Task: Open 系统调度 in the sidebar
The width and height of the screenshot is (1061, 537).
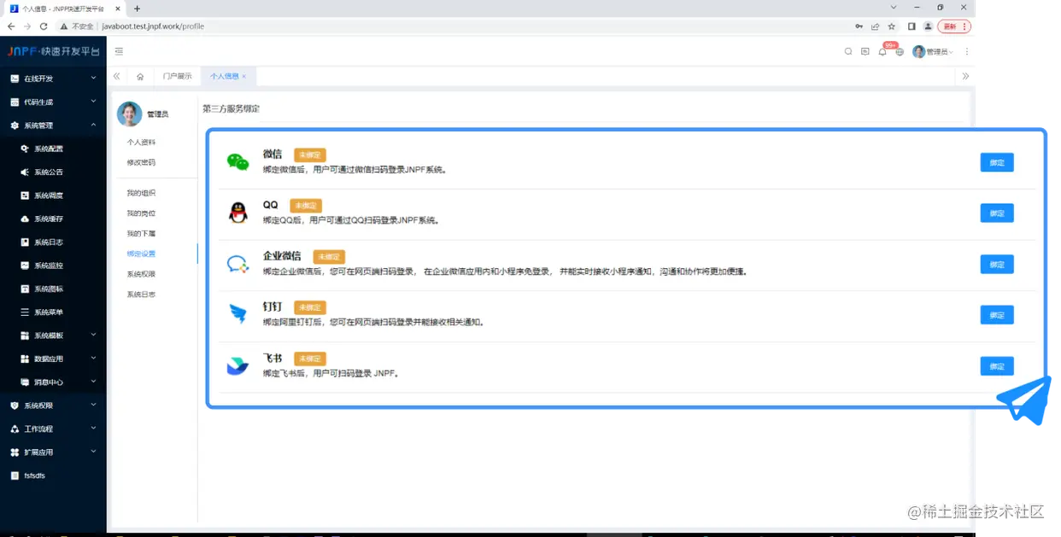Action: click(48, 196)
